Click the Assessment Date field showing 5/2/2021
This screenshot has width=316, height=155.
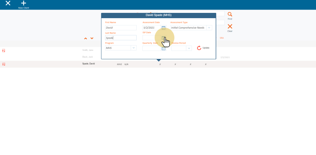pos(151,28)
